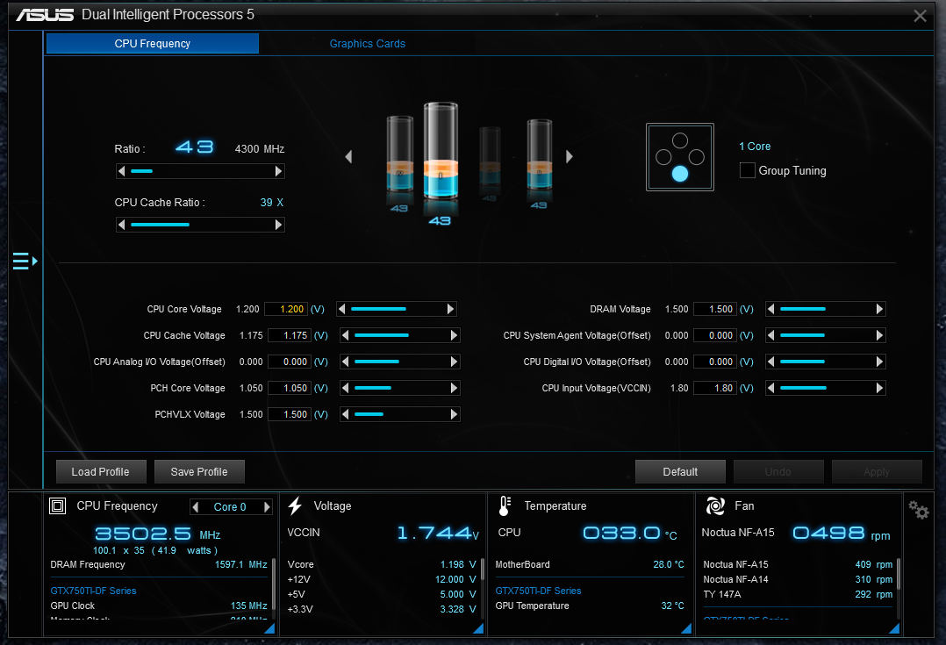The height and width of the screenshot is (645, 946).
Task: Lower CPU Analog I/O Voltage offset
Action: tap(346, 362)
